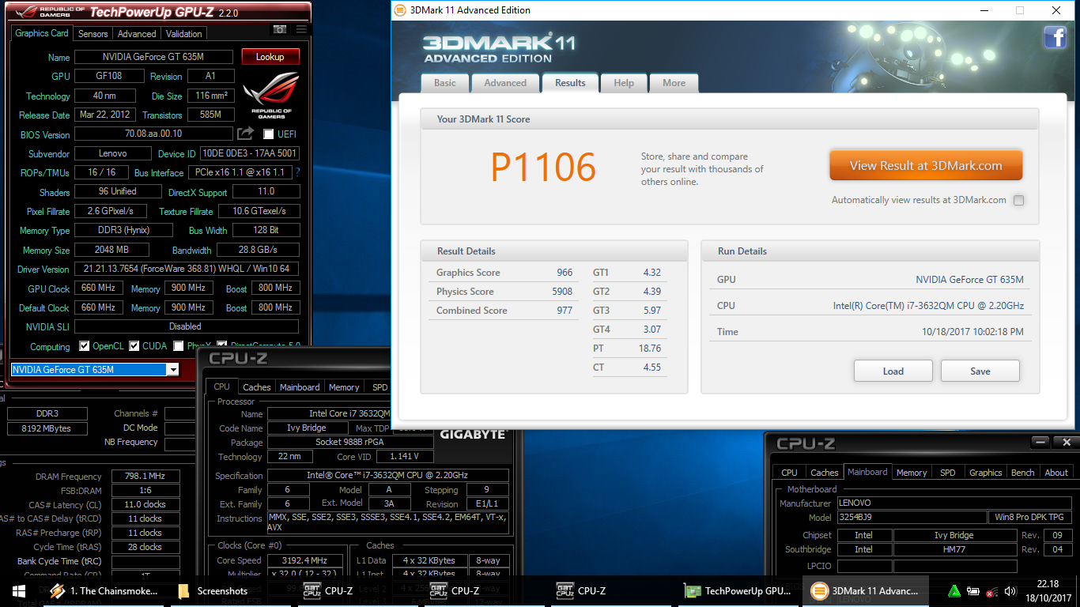The width and height of the screenshot is (1080, 607).
Task: Click the Load button in Run Details
Action: (893, 371)
